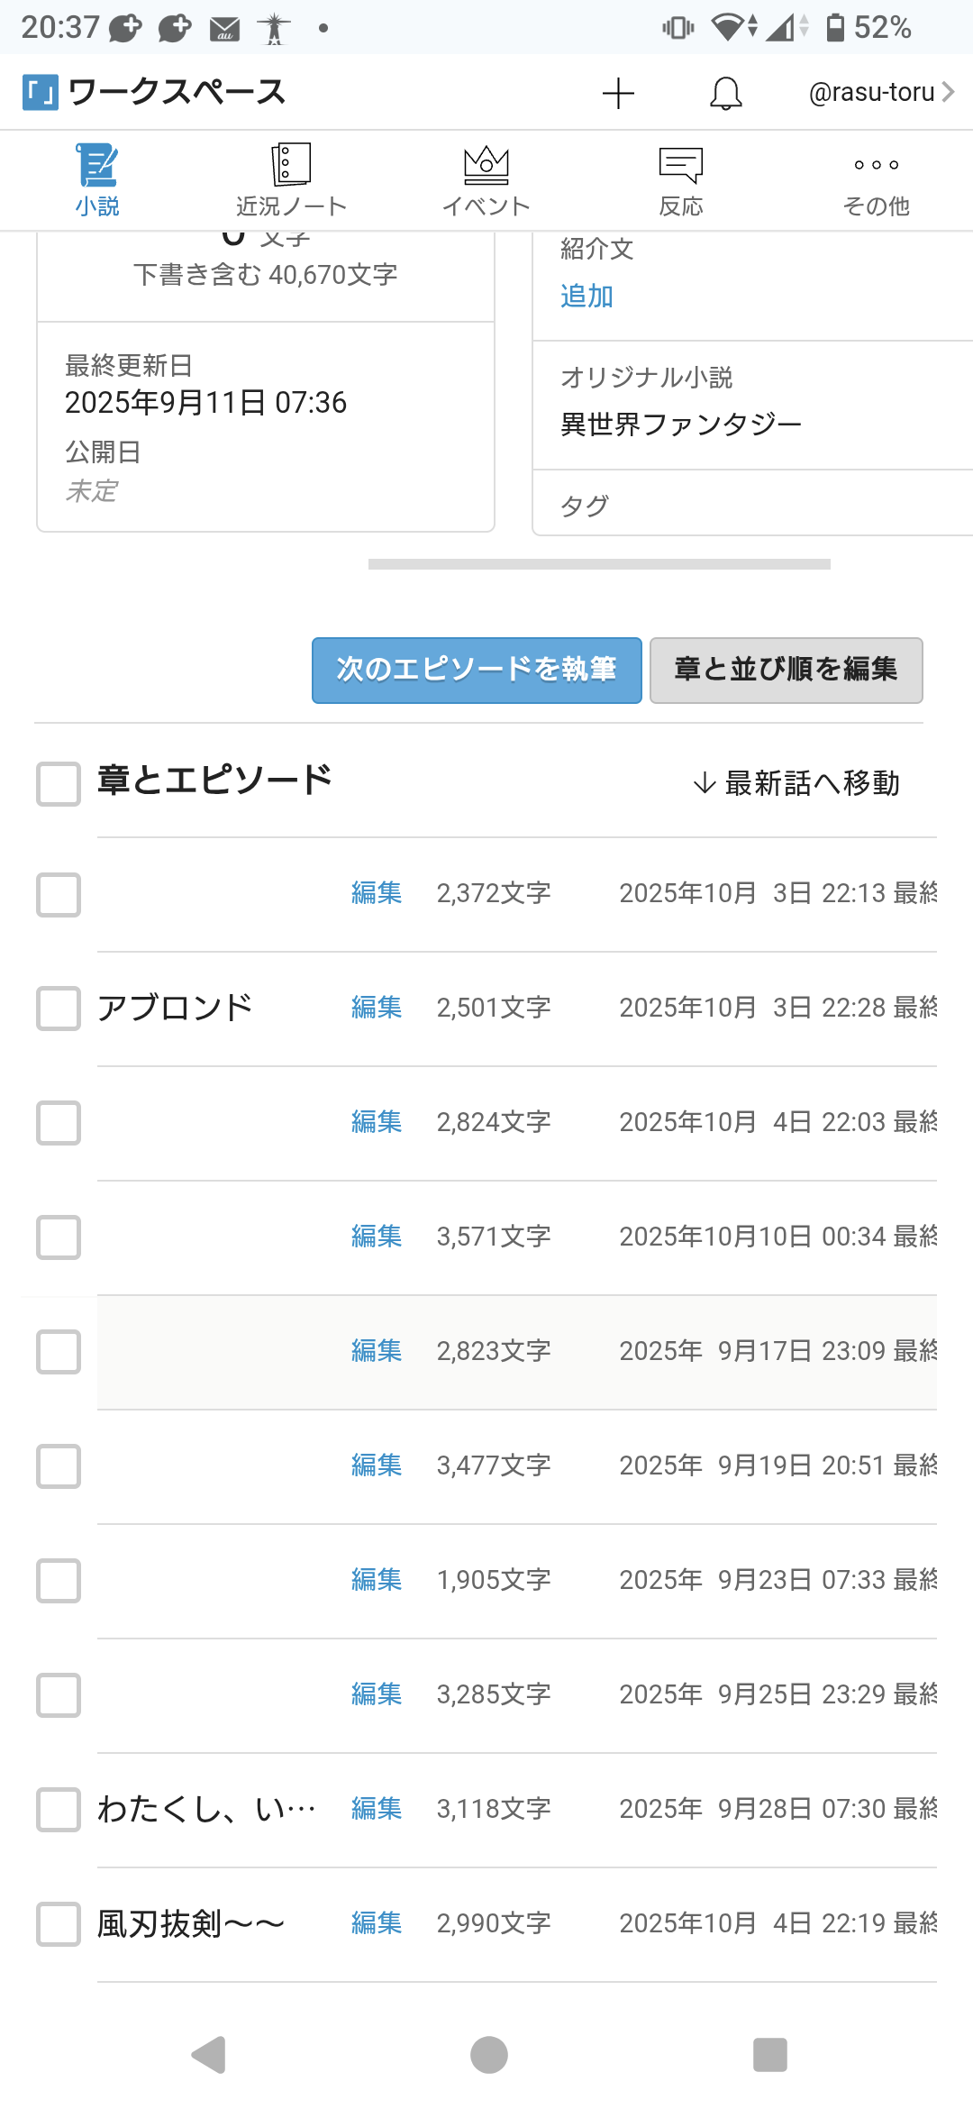The width and height of the screenshot is (973, 2109).
Task: Jump down via 最新話へ移動
Action: [796, 783]
